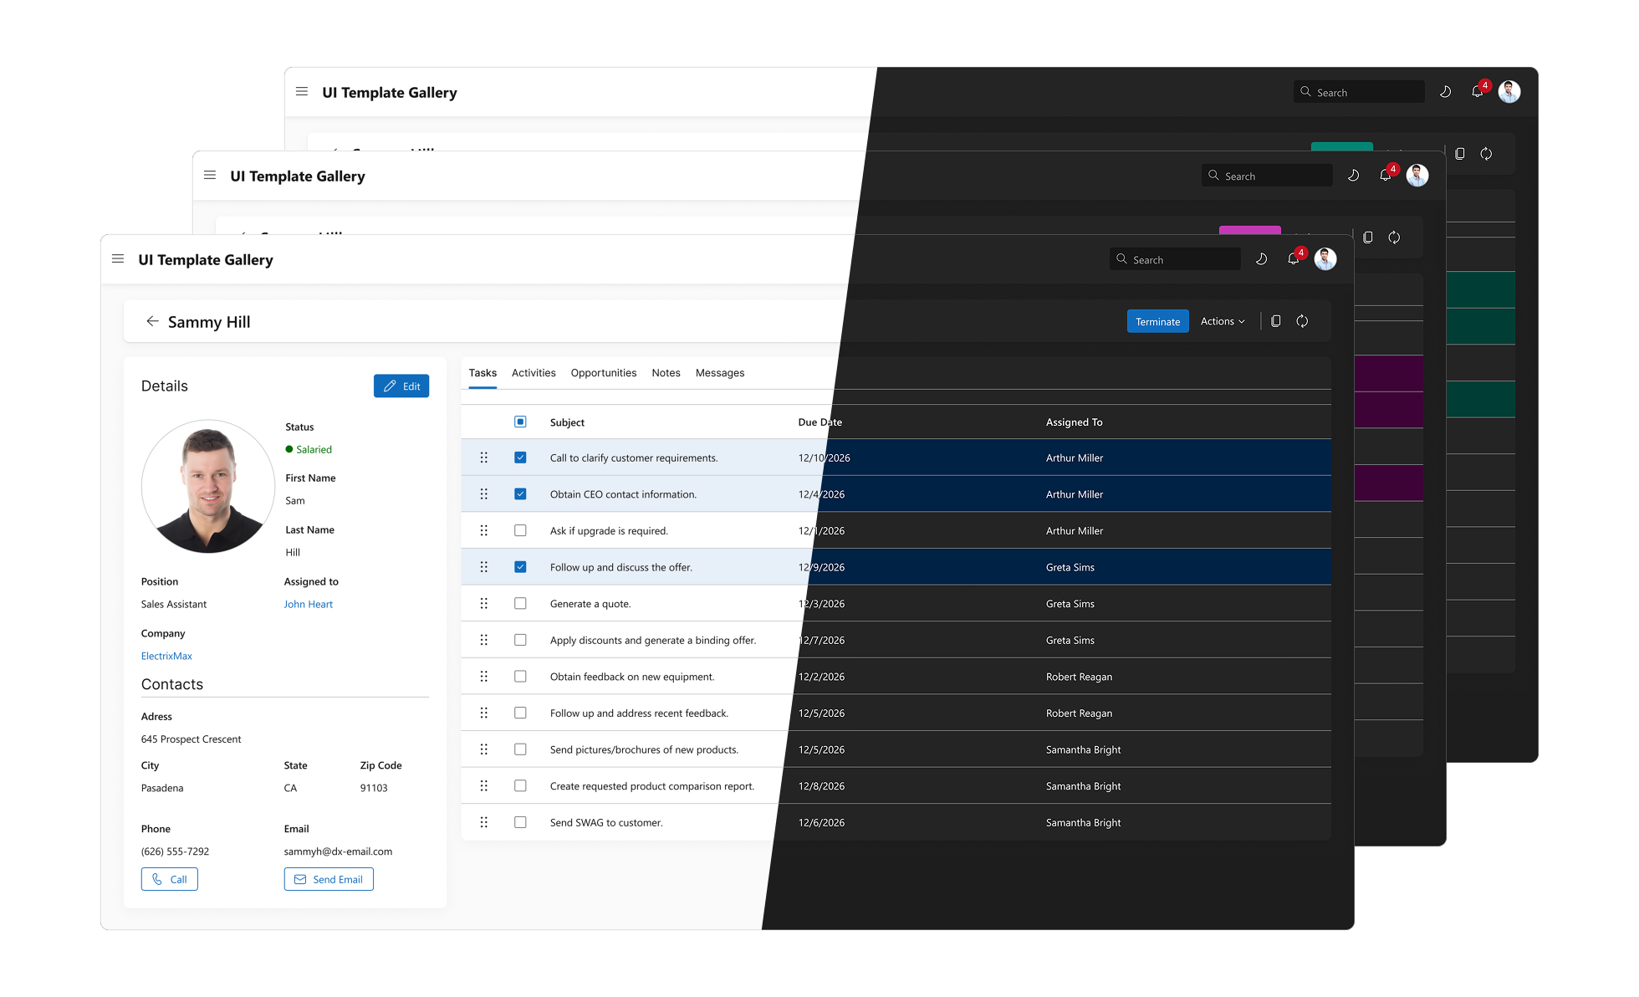This screenshot has height=997, width=1639.
Task: Click Send Email button
Action: (x=329, y=879)
